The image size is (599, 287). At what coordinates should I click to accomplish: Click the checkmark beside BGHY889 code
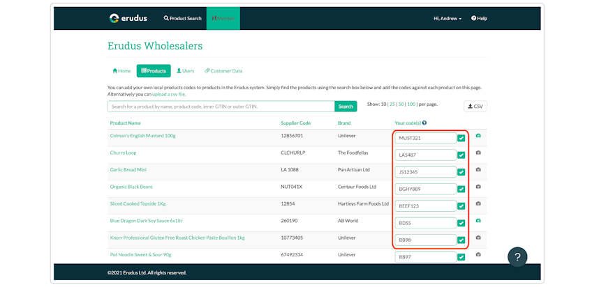point(461,189)
